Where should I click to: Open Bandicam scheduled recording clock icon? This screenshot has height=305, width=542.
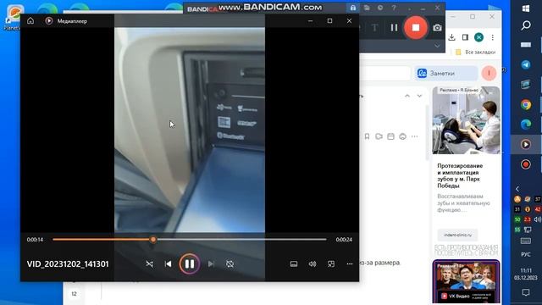pyautogui.click(x=380, y=8)
